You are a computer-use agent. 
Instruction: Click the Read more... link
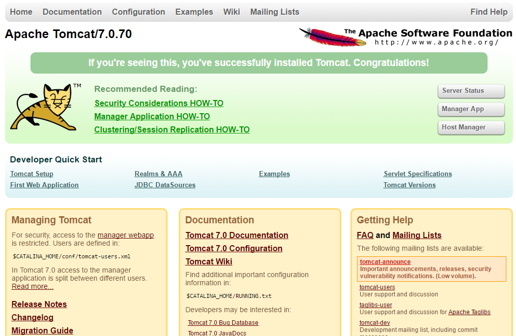[33, 286]
